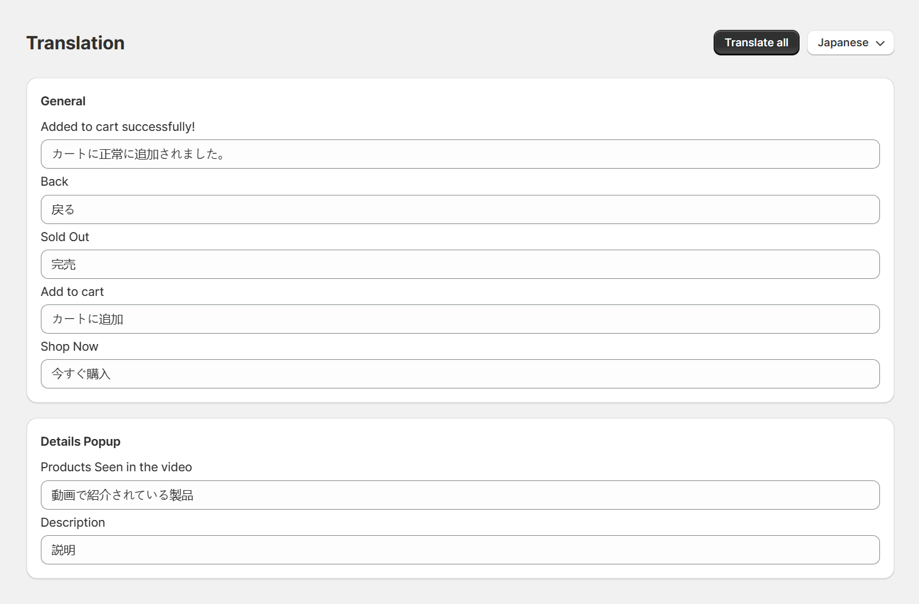Click the General section heading
919x604 pixels.
(63, 101)
